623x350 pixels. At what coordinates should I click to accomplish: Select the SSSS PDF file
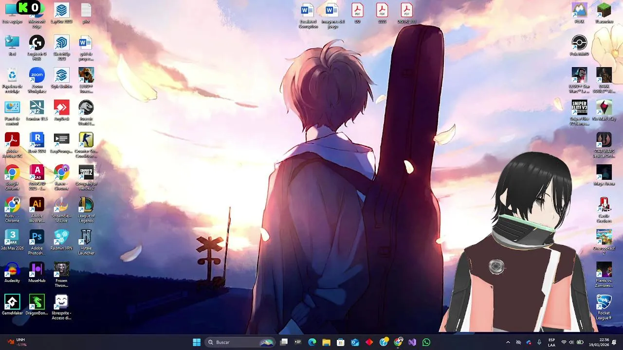(382, 14)
